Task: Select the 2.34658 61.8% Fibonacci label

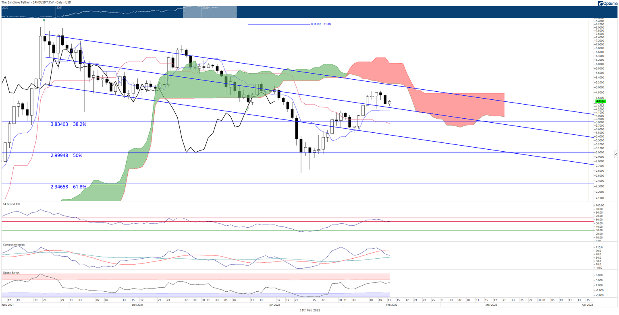Action: tap(69, 187)
